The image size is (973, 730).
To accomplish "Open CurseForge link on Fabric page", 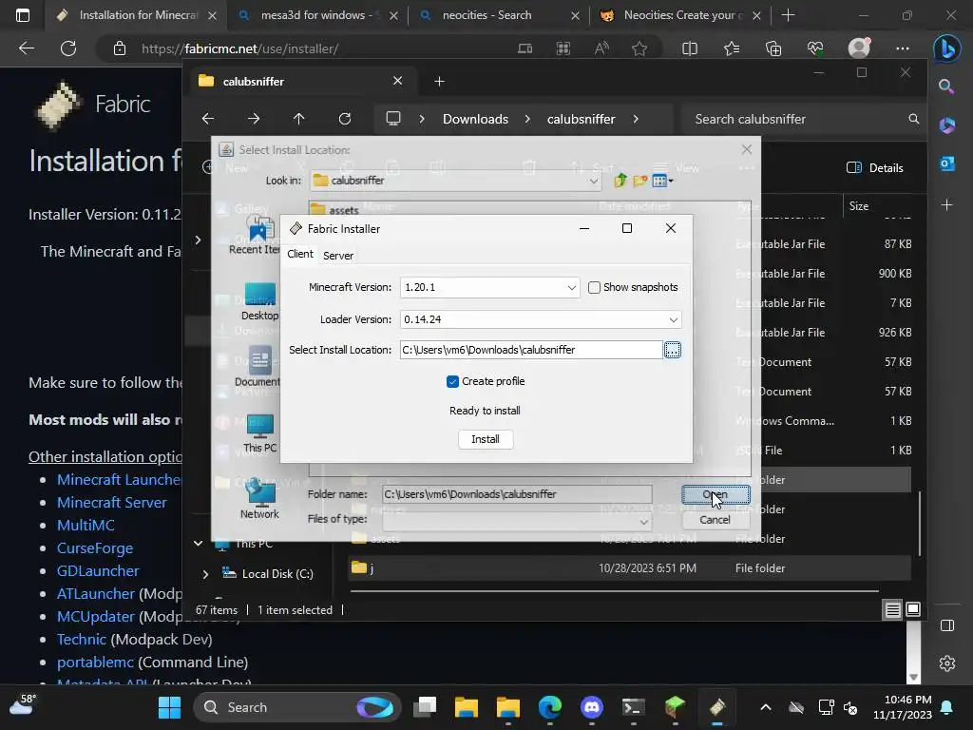I will [95, 548].
